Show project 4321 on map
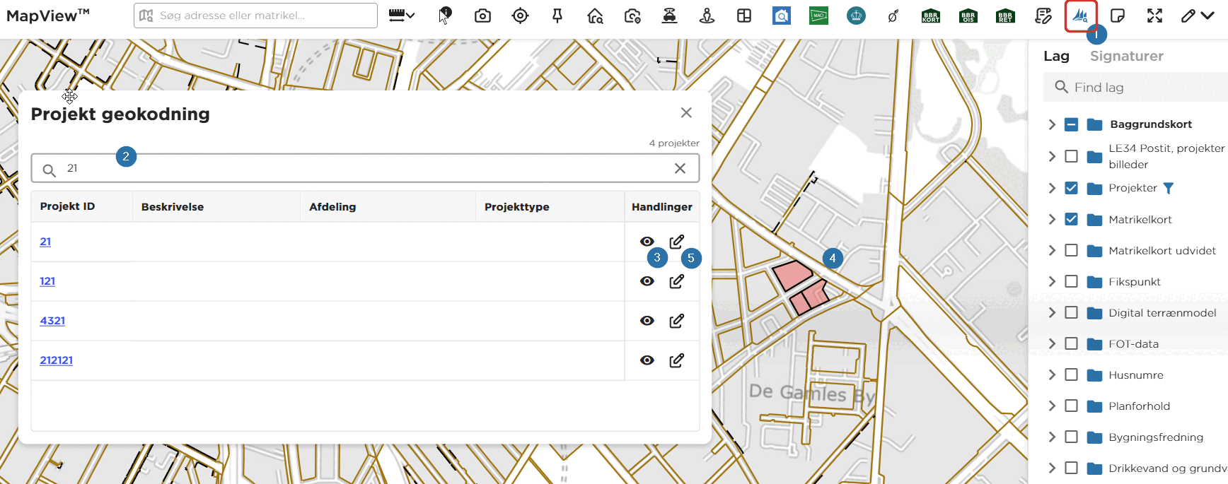The image size is (1228, 484). 647,321
